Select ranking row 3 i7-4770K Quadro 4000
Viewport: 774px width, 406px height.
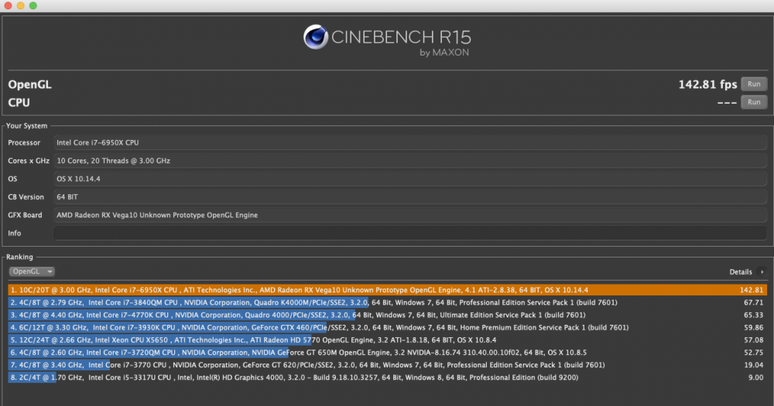[x=388, y=315]
